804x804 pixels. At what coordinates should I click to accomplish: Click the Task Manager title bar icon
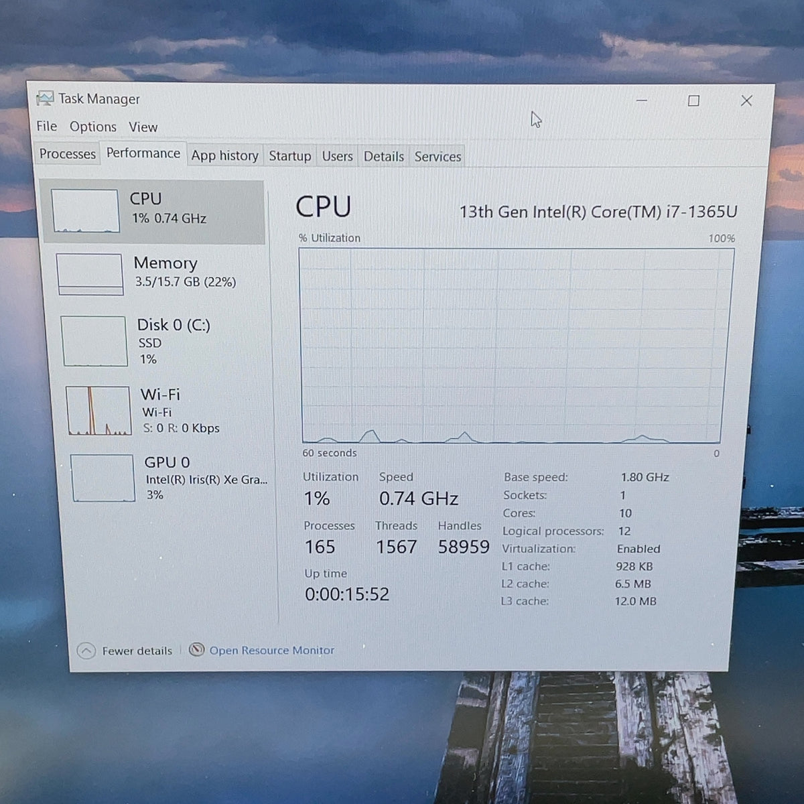click(x=45, y=98)
